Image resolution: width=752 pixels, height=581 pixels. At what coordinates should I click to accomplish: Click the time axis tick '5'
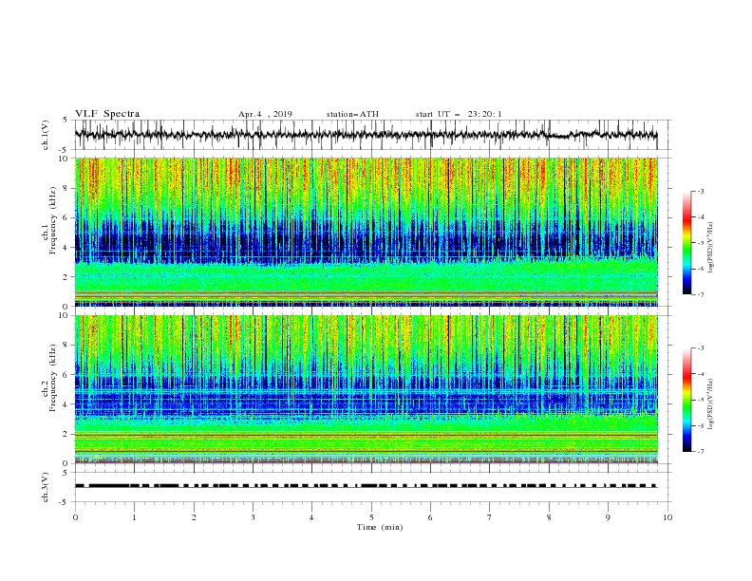click(371, 517)
